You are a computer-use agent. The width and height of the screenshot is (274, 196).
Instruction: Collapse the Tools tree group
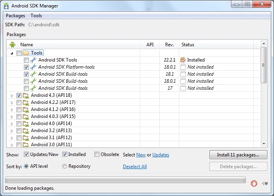pos(12,53)
